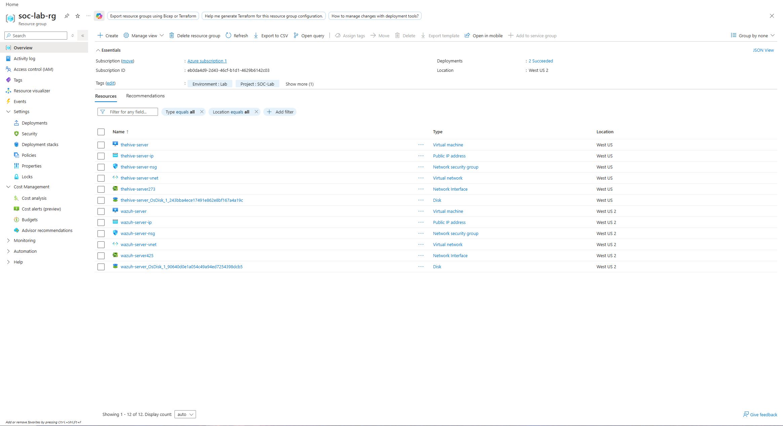Image resolution: width=783 pixels, height=426 pixels.
Task: Open Cost alerts (preview)
Action: 41,209
